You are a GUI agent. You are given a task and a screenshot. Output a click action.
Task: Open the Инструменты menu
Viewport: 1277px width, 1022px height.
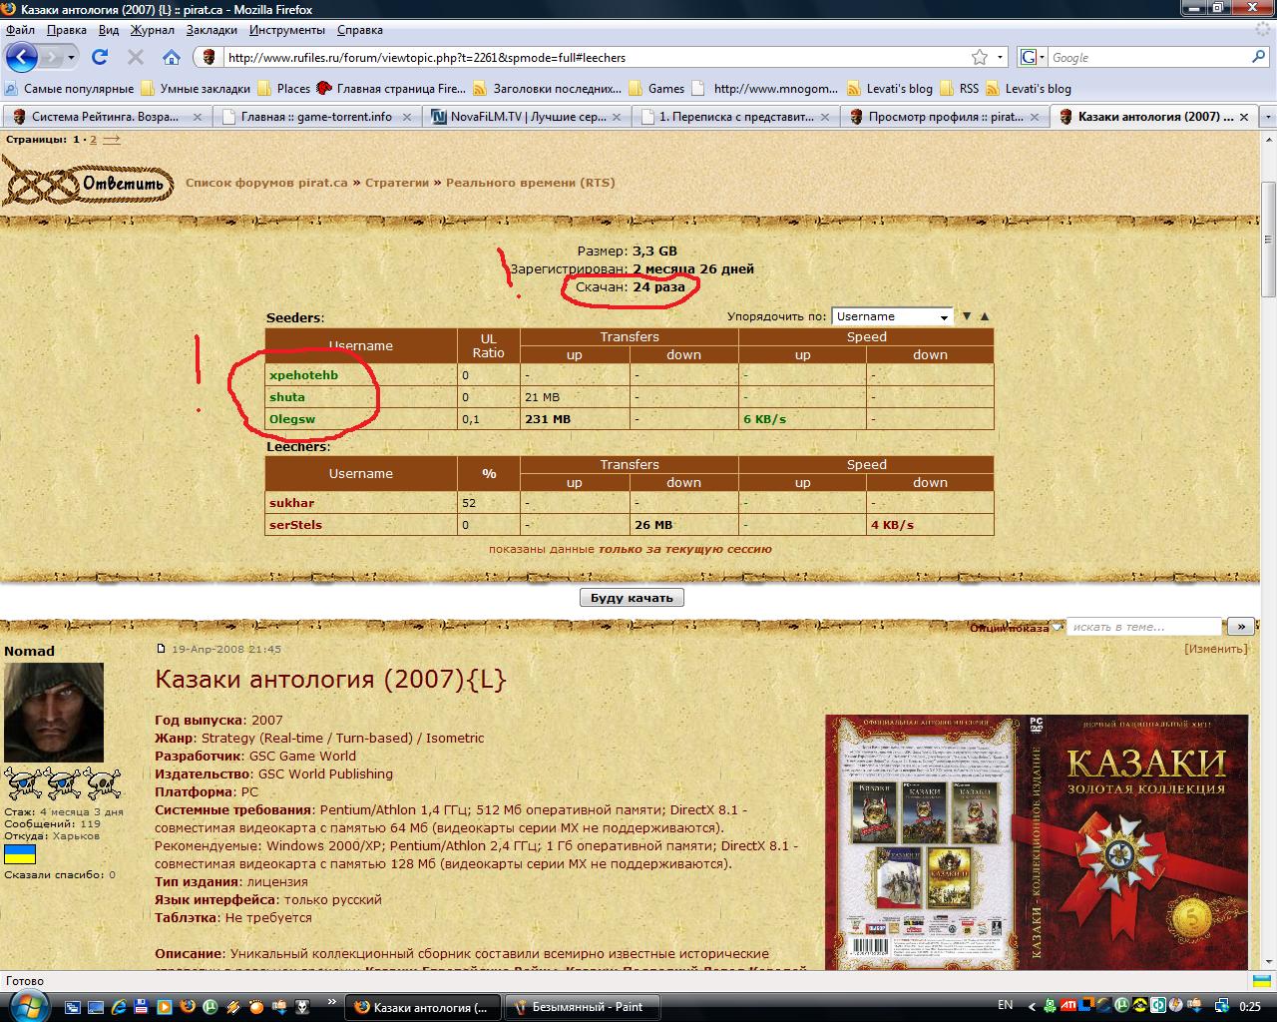(287, 30)
